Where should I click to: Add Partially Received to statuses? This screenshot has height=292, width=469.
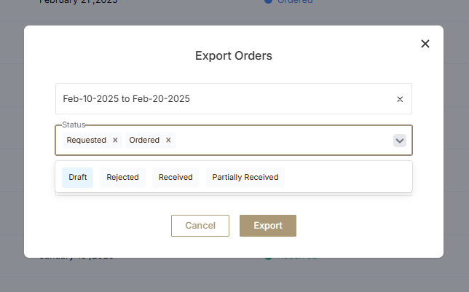coord(245,177)
